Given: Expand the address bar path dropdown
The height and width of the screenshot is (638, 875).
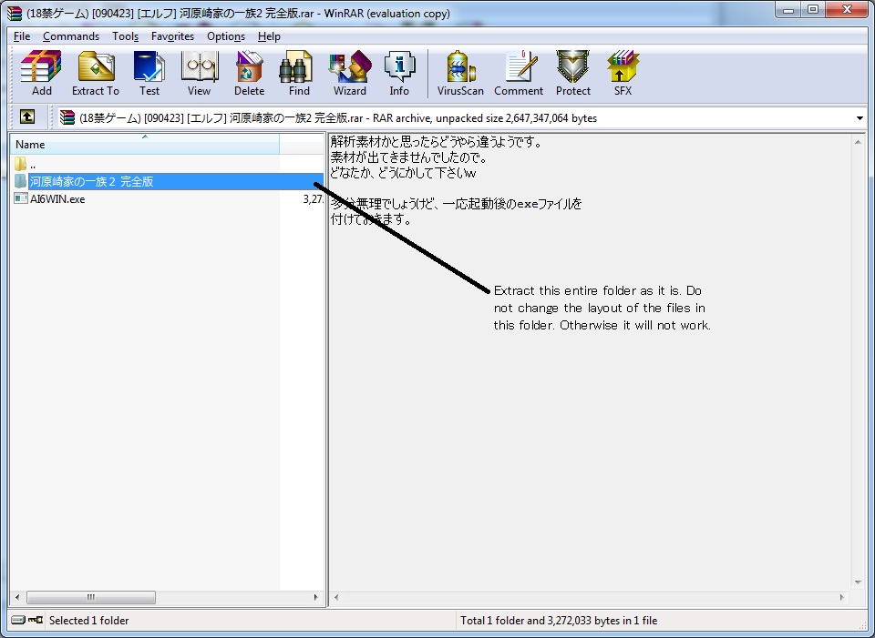Looking at the screenshot, I should click(x=860, y=118).
